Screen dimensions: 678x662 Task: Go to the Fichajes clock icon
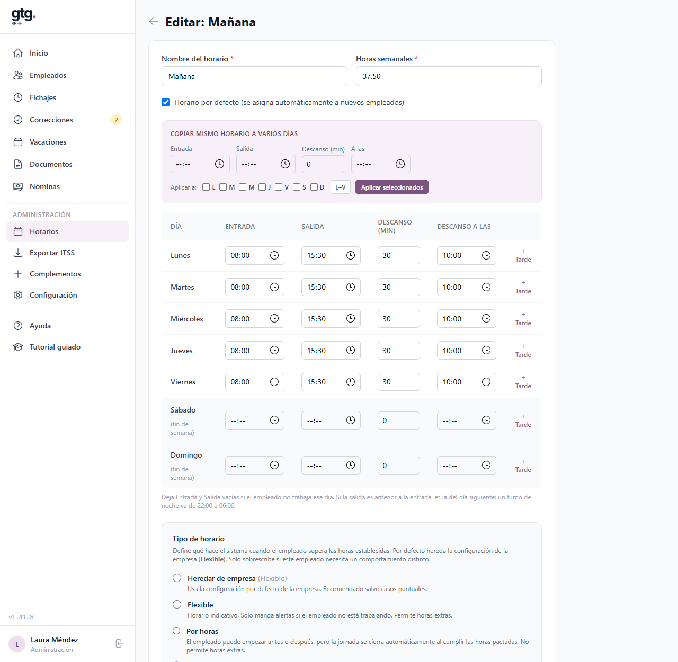click(18, 97)
